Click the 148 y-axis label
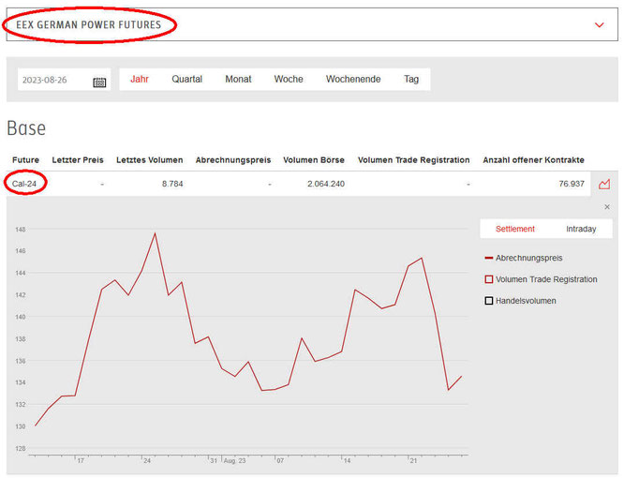This screenshot has height=478, width=624. point(21,230)
